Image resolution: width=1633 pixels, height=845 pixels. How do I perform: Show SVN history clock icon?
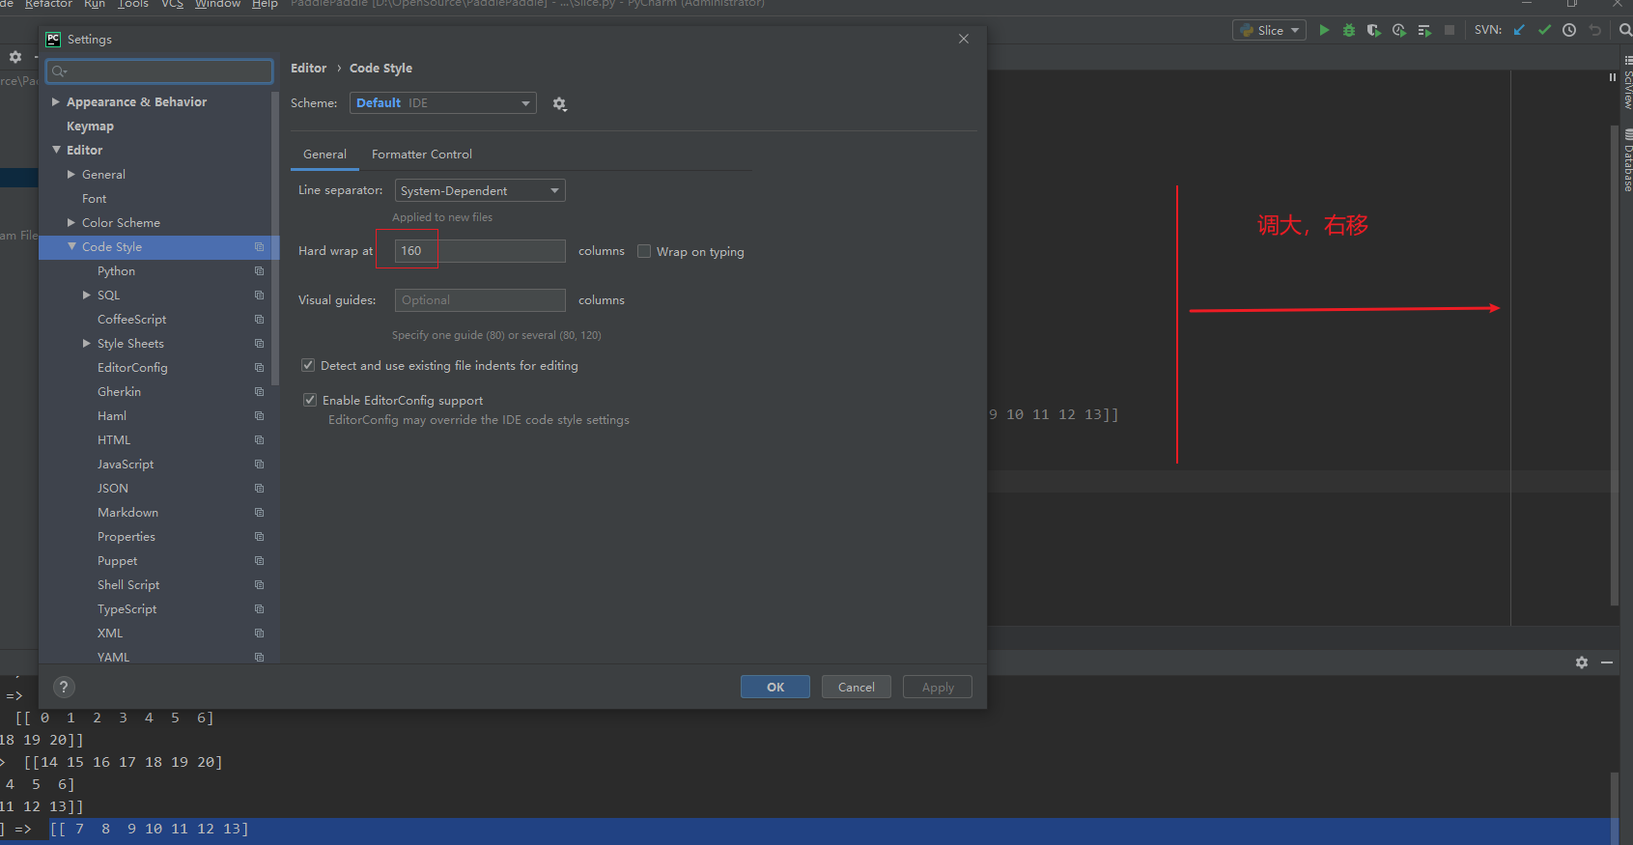1569,30
